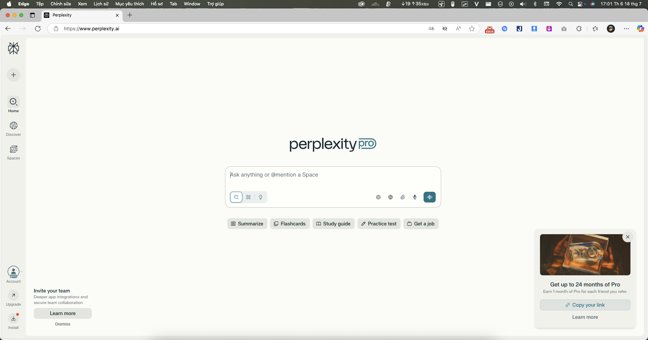The height and width of the screenshot is (340, 648).
Task: Open the Account menu
Action: tap(13, 274)
